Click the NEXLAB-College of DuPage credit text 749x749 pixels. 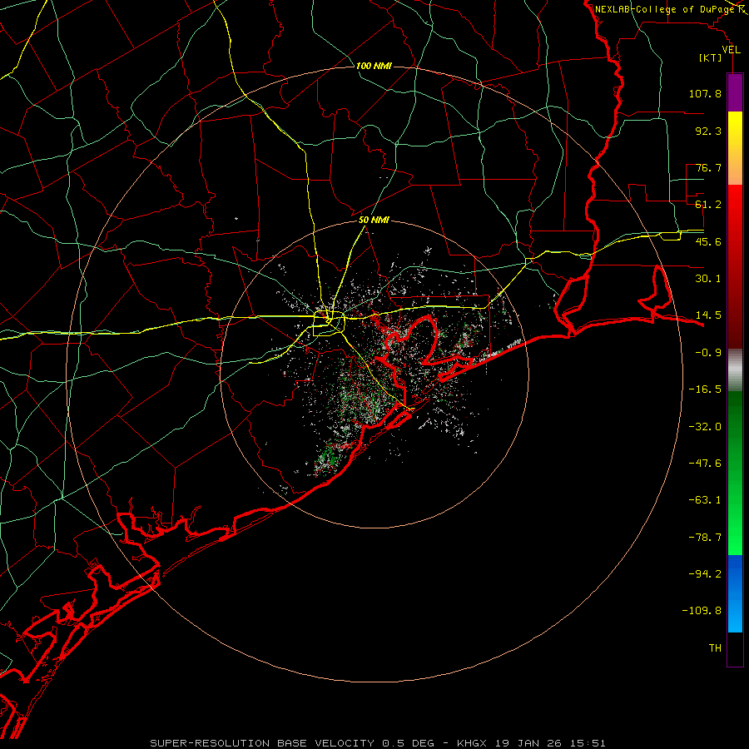tap(666, 9)
